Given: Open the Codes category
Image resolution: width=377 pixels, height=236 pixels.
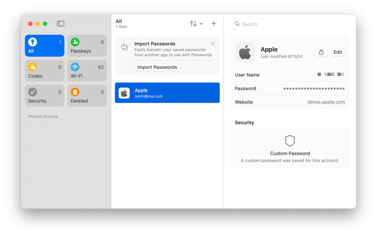Looking at the screenshot, I should point(44,70).
